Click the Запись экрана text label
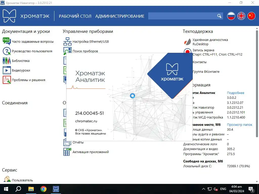Viewport: 259px width, 194px height. click(x=203, y=50)
